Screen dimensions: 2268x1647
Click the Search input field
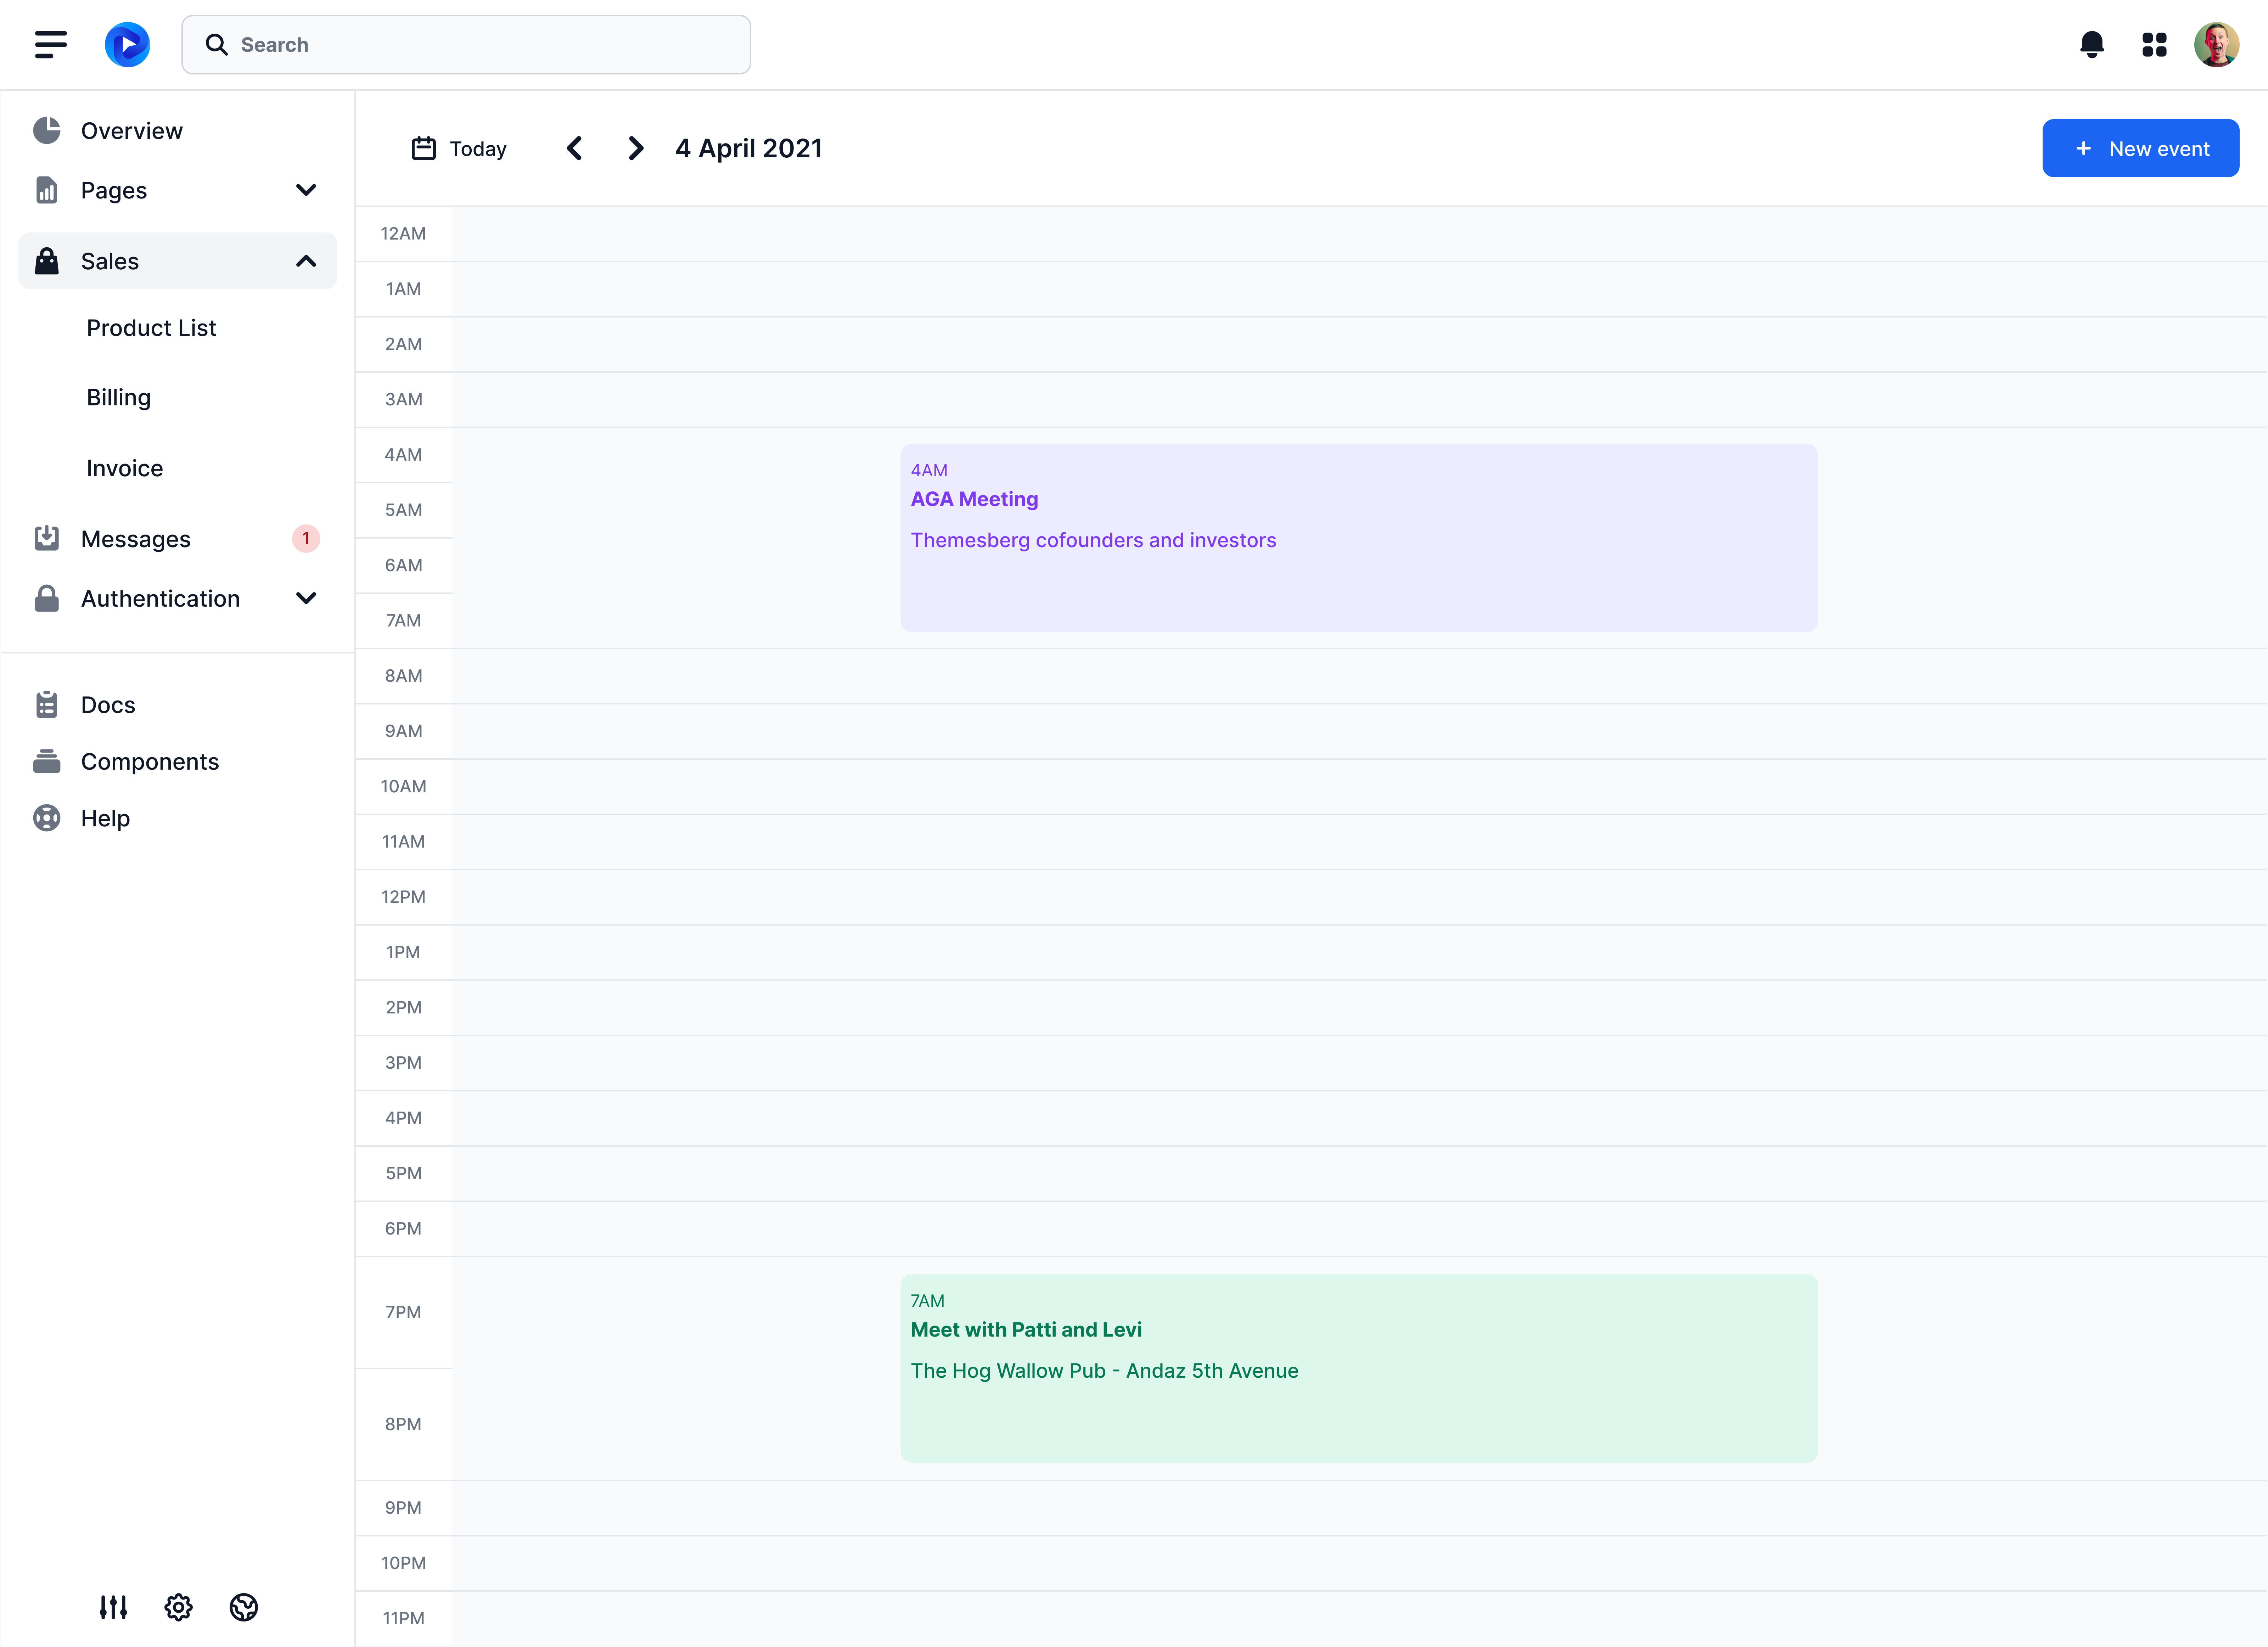[466, 44]
